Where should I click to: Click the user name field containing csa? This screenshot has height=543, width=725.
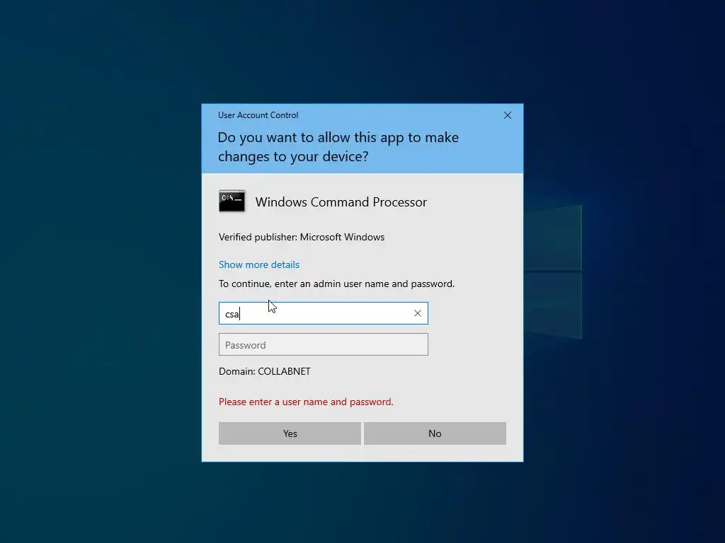323,313
